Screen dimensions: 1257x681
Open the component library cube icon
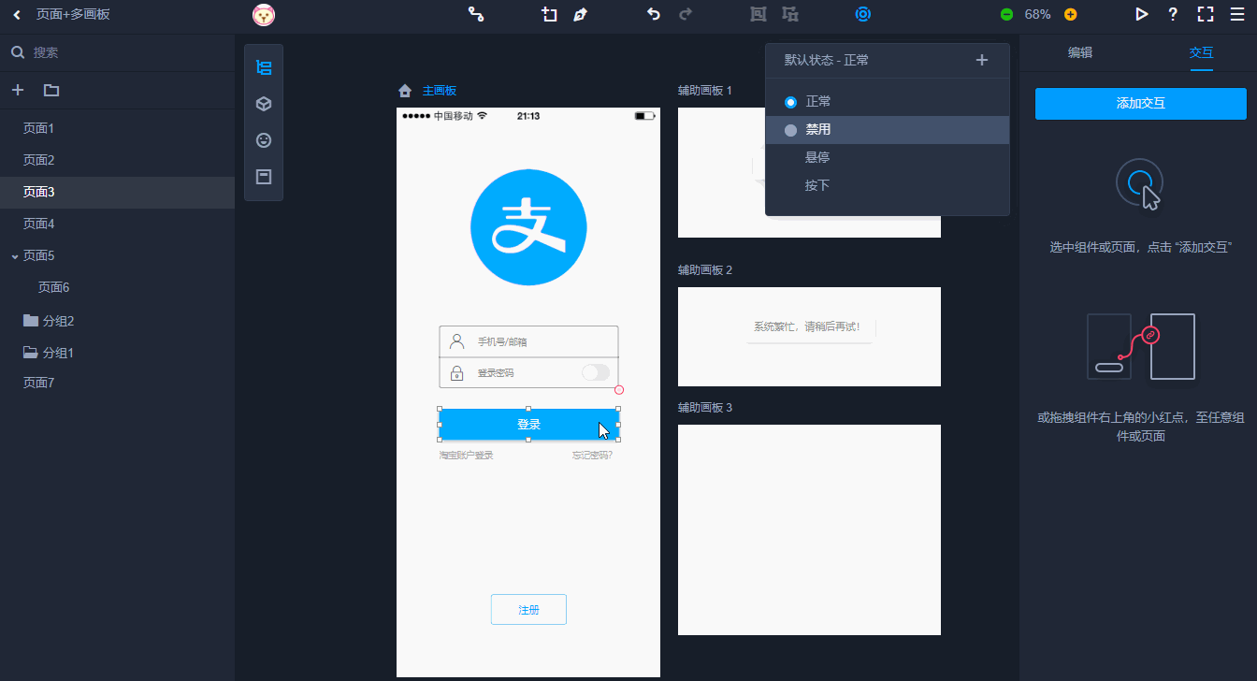click(264, 104)
